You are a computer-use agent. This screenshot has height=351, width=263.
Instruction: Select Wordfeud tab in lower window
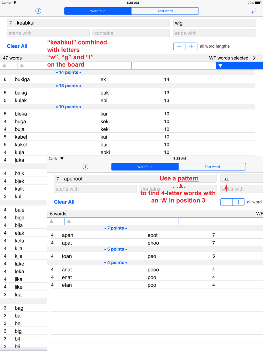(145, 167)
